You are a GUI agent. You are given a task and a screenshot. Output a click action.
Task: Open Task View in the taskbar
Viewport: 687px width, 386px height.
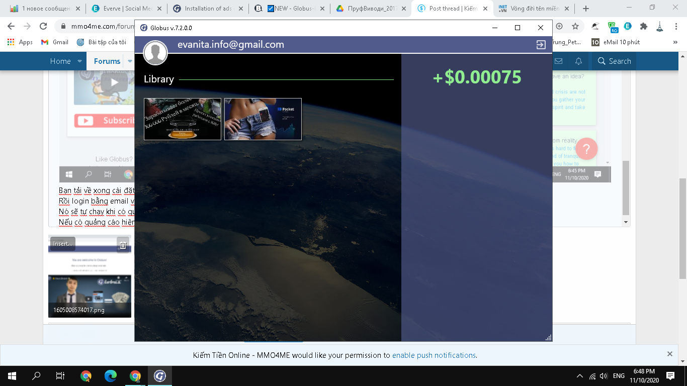[x=60, y=376]
